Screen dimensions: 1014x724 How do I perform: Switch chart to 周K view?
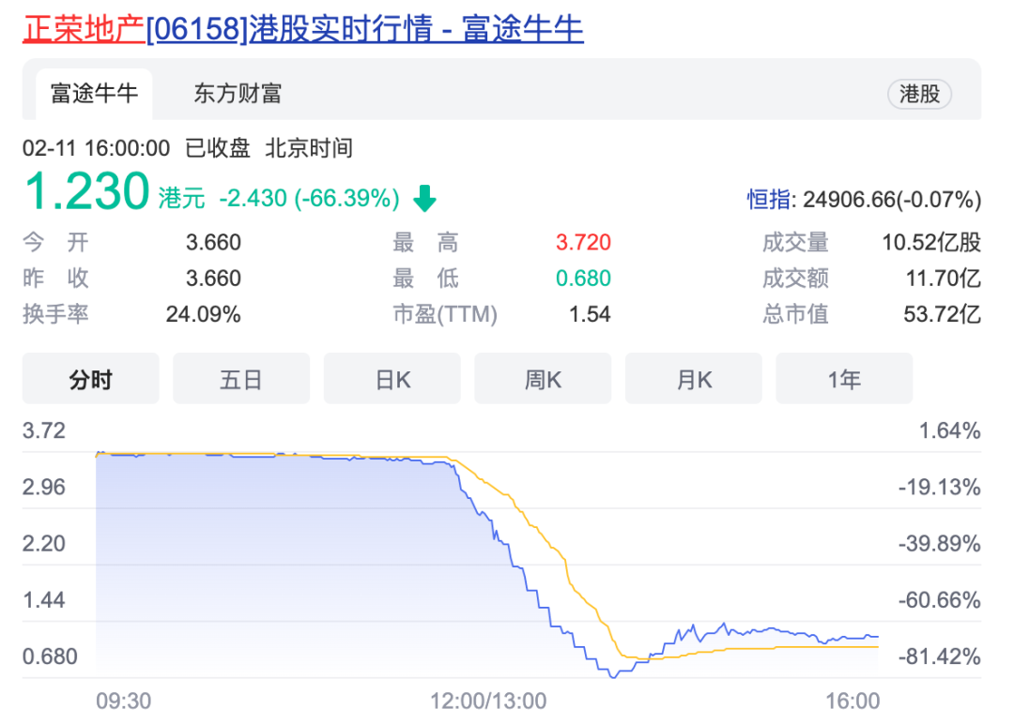[543, 379]
